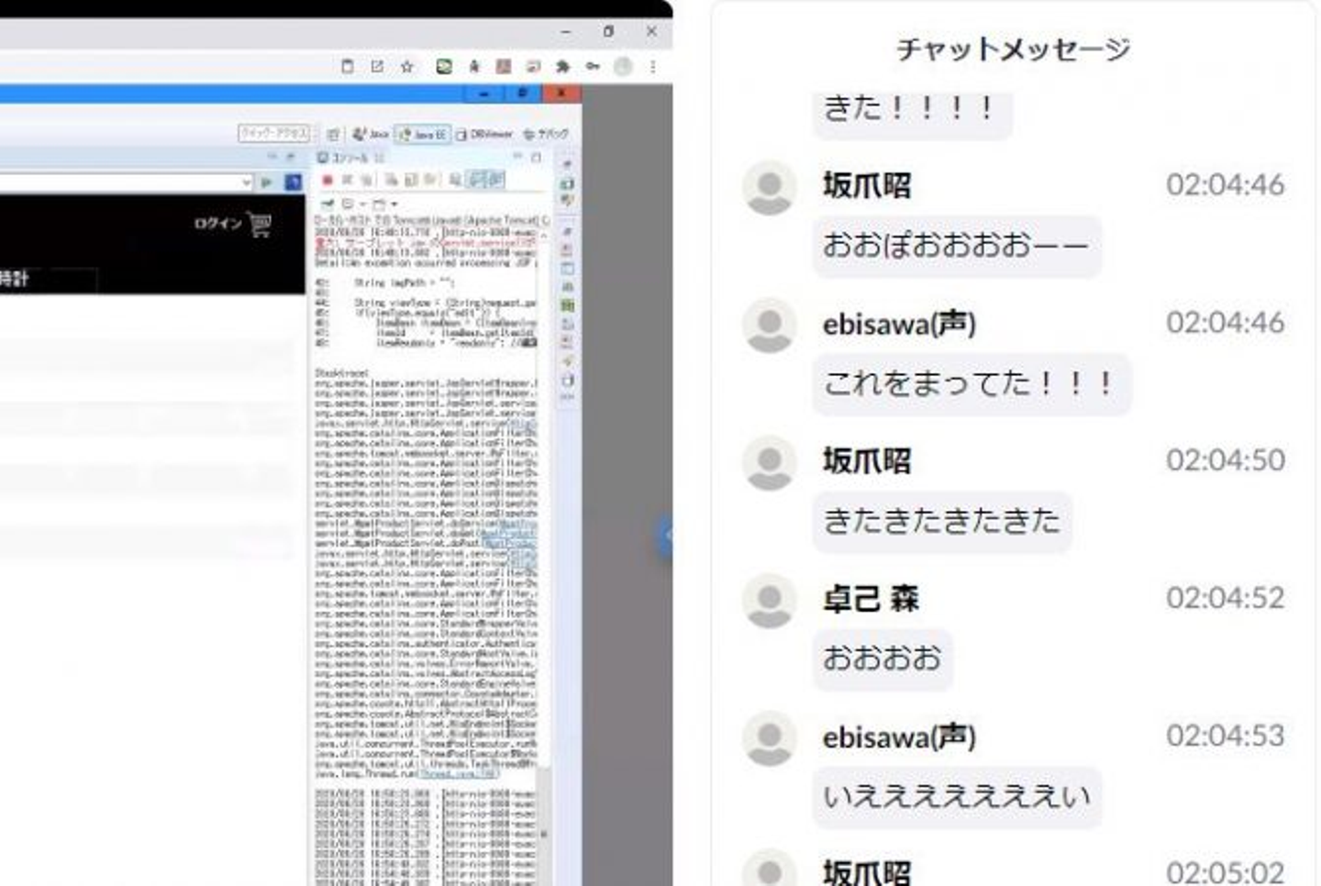This screenshot has width=1321, height=886.
Task: Click the timestamp 02:04:52
Action: tap(1226, 597)
